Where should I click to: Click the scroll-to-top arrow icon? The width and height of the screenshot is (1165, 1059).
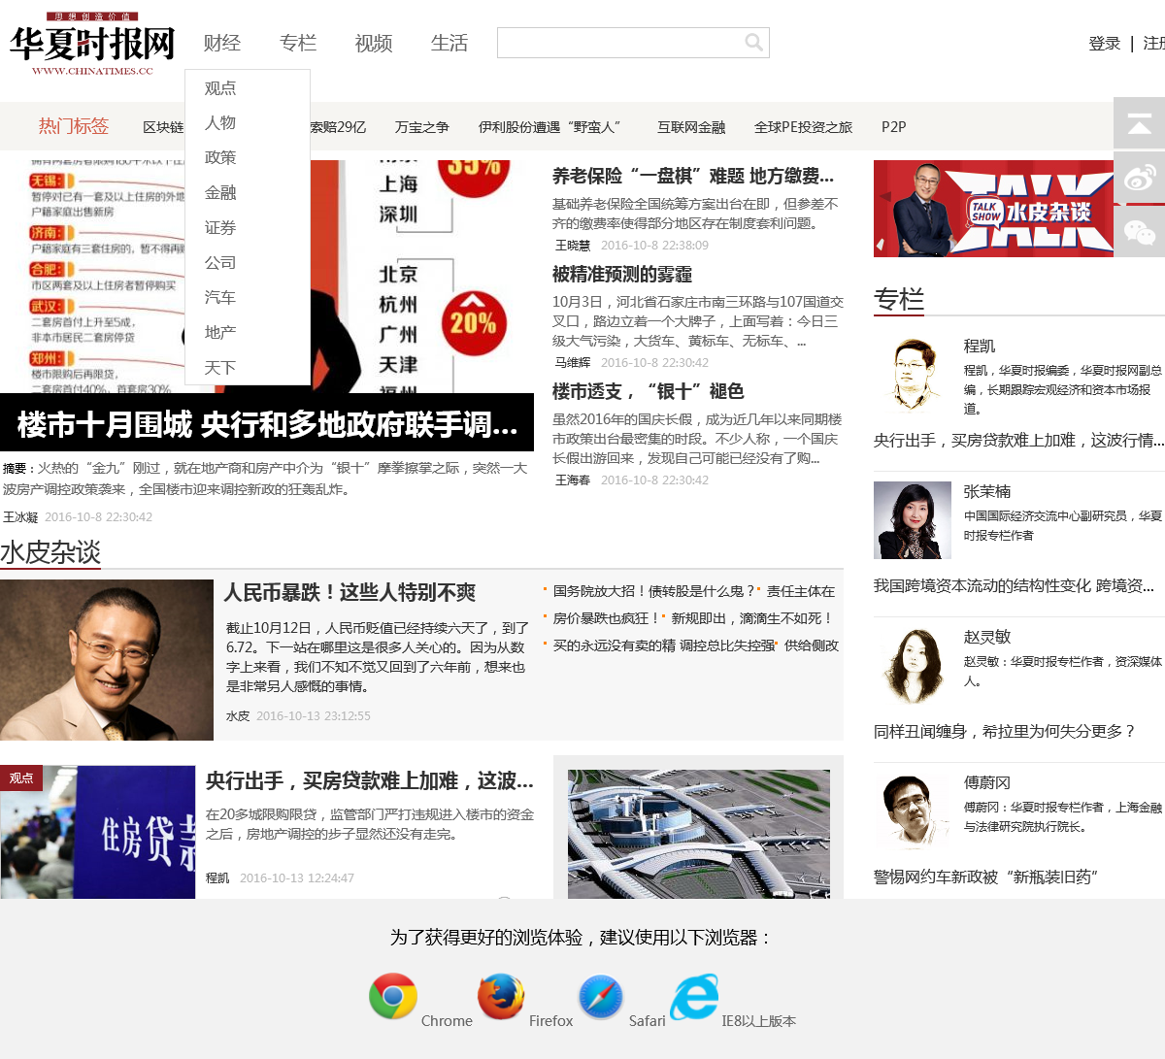pyautogui.click(x=1139, y=123)
